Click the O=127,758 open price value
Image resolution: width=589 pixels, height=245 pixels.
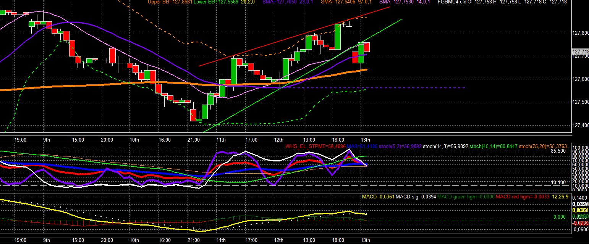click(x=481, y=2)
